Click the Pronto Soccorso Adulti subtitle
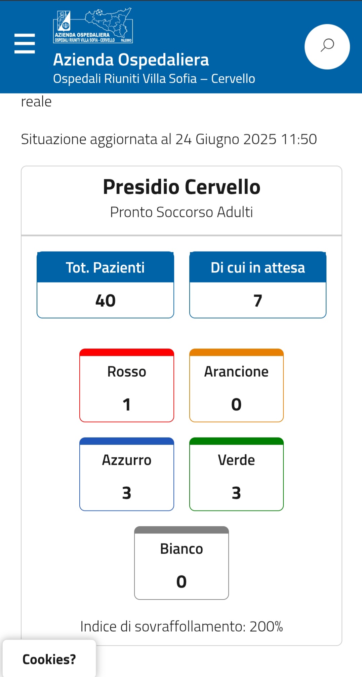362x677 pixels. 182,212
